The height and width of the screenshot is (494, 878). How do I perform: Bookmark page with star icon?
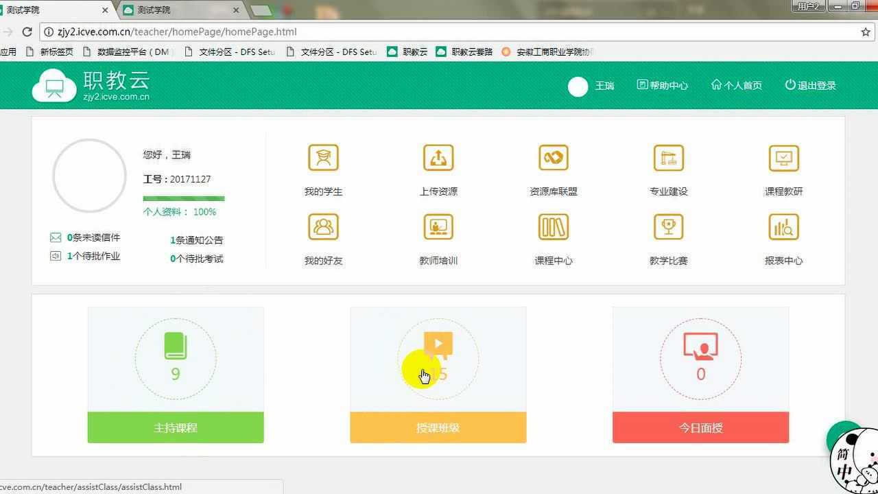(x=866, y=32)
